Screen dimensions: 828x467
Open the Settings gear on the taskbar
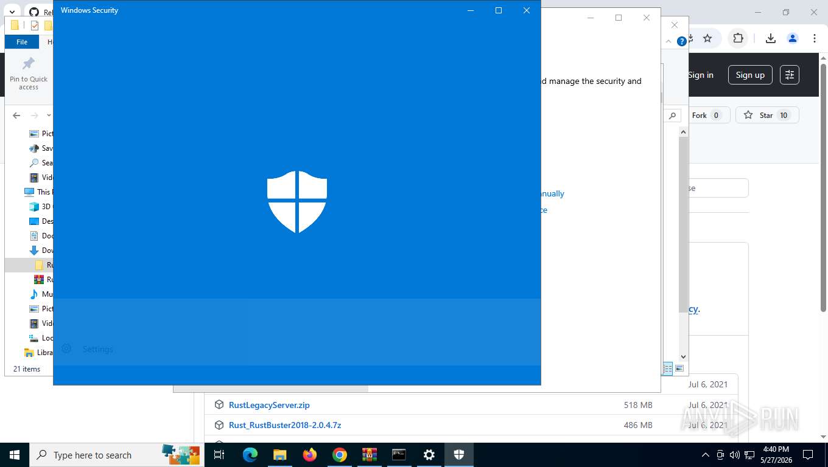pos(429,455)
